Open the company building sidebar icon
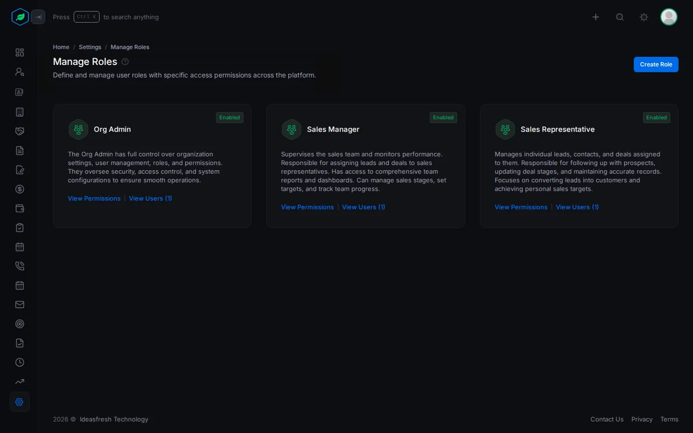The image size is (693, 433). pyautogui.click(x=20, y=112)
